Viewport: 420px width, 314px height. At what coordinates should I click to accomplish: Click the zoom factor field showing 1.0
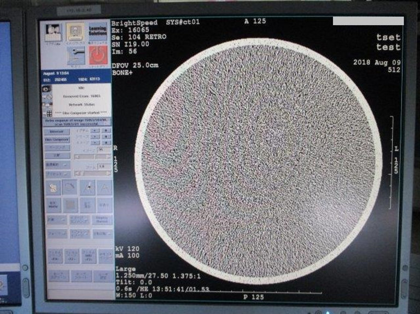click(x=102, y=165)
